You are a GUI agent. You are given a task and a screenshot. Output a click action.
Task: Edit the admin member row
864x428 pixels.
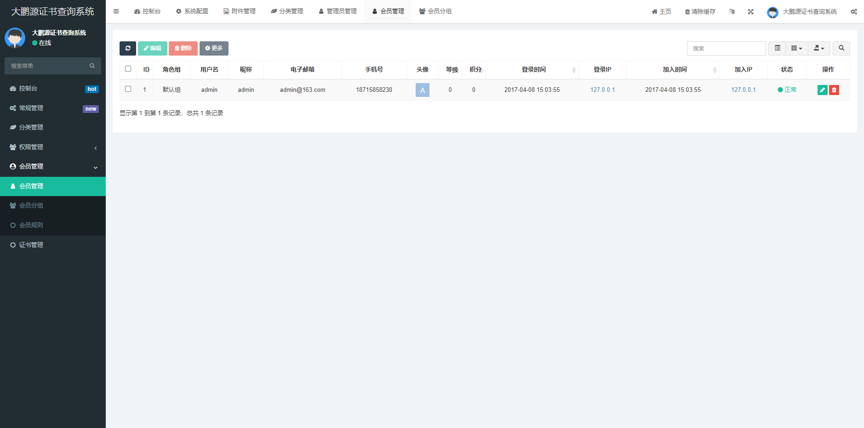coord(822,90)
